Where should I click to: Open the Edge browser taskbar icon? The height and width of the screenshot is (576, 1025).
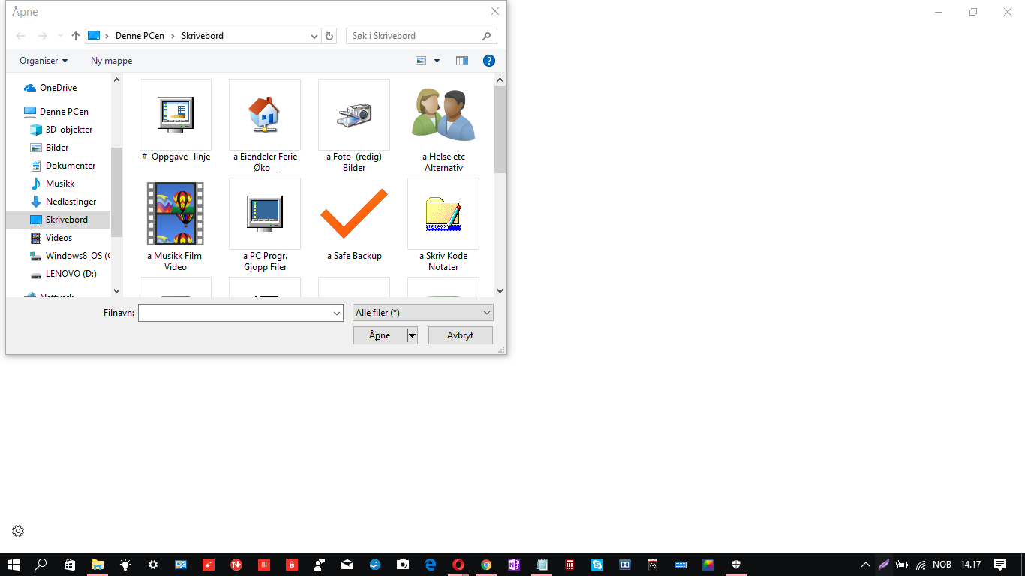click(431, 565)
